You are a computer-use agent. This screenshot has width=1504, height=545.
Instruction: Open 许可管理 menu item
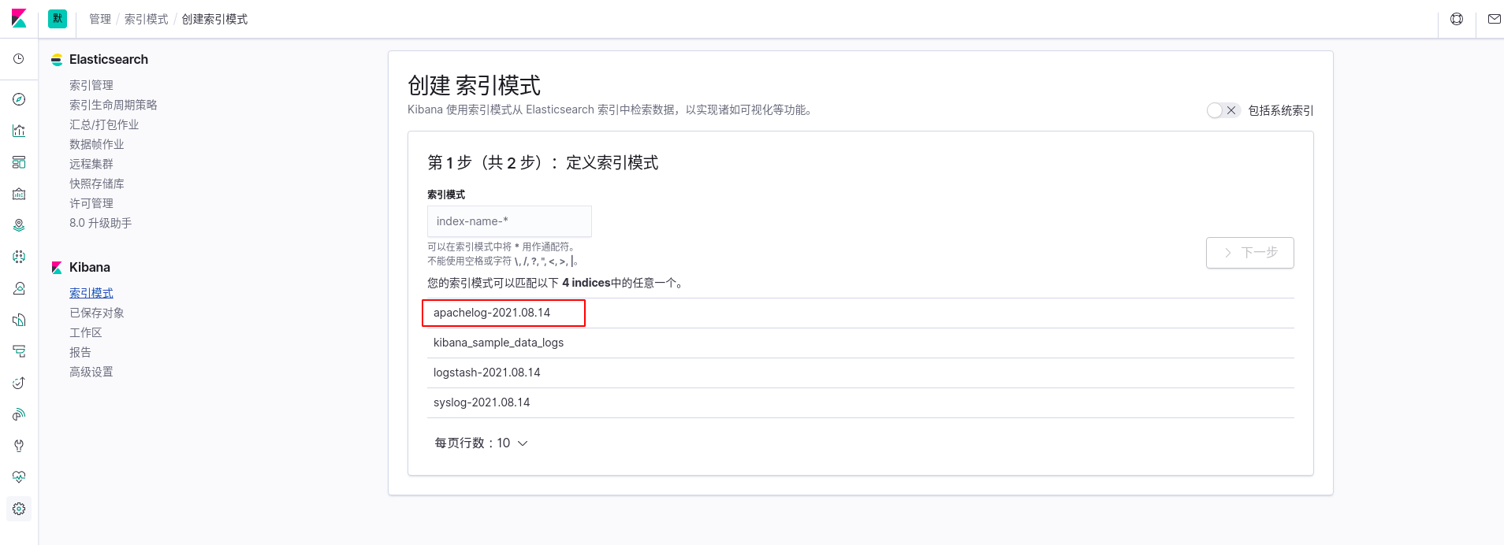(x=91, y=203)
